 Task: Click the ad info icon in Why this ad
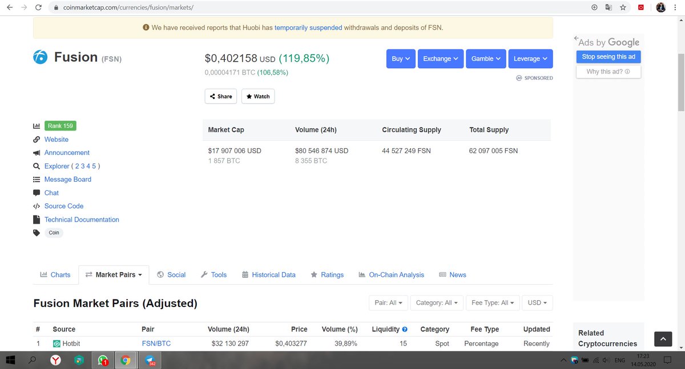[627, 72]
